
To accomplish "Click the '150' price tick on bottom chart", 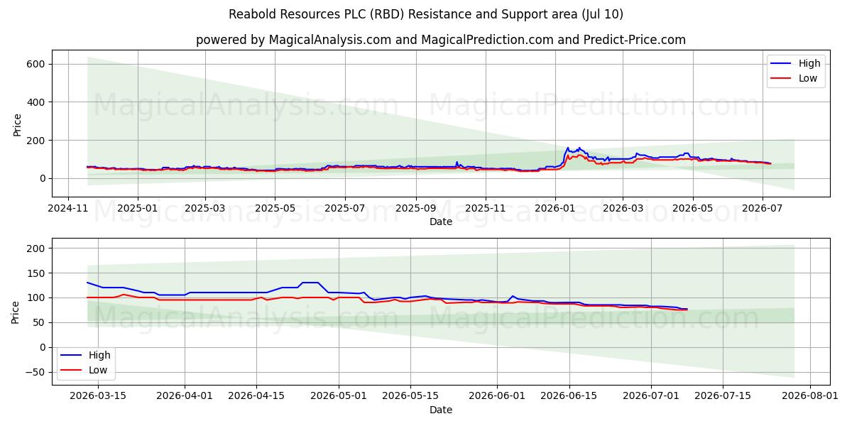I will click(x=37, y=273).
